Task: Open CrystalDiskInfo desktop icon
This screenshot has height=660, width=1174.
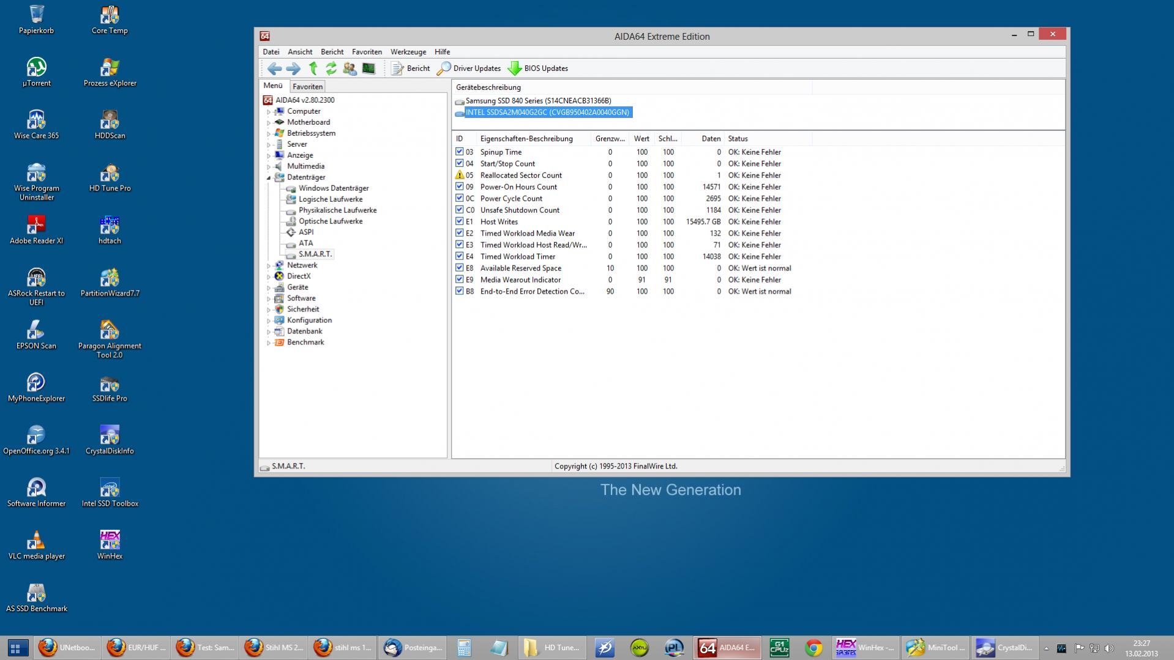Action: 110,440
